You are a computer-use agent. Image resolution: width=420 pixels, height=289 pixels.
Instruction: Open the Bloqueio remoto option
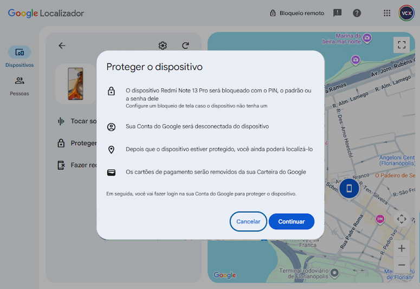(297, 13)
